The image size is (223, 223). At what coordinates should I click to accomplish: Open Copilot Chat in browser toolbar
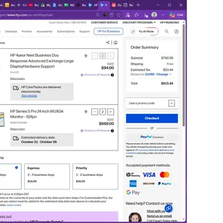tap(177, 15)
